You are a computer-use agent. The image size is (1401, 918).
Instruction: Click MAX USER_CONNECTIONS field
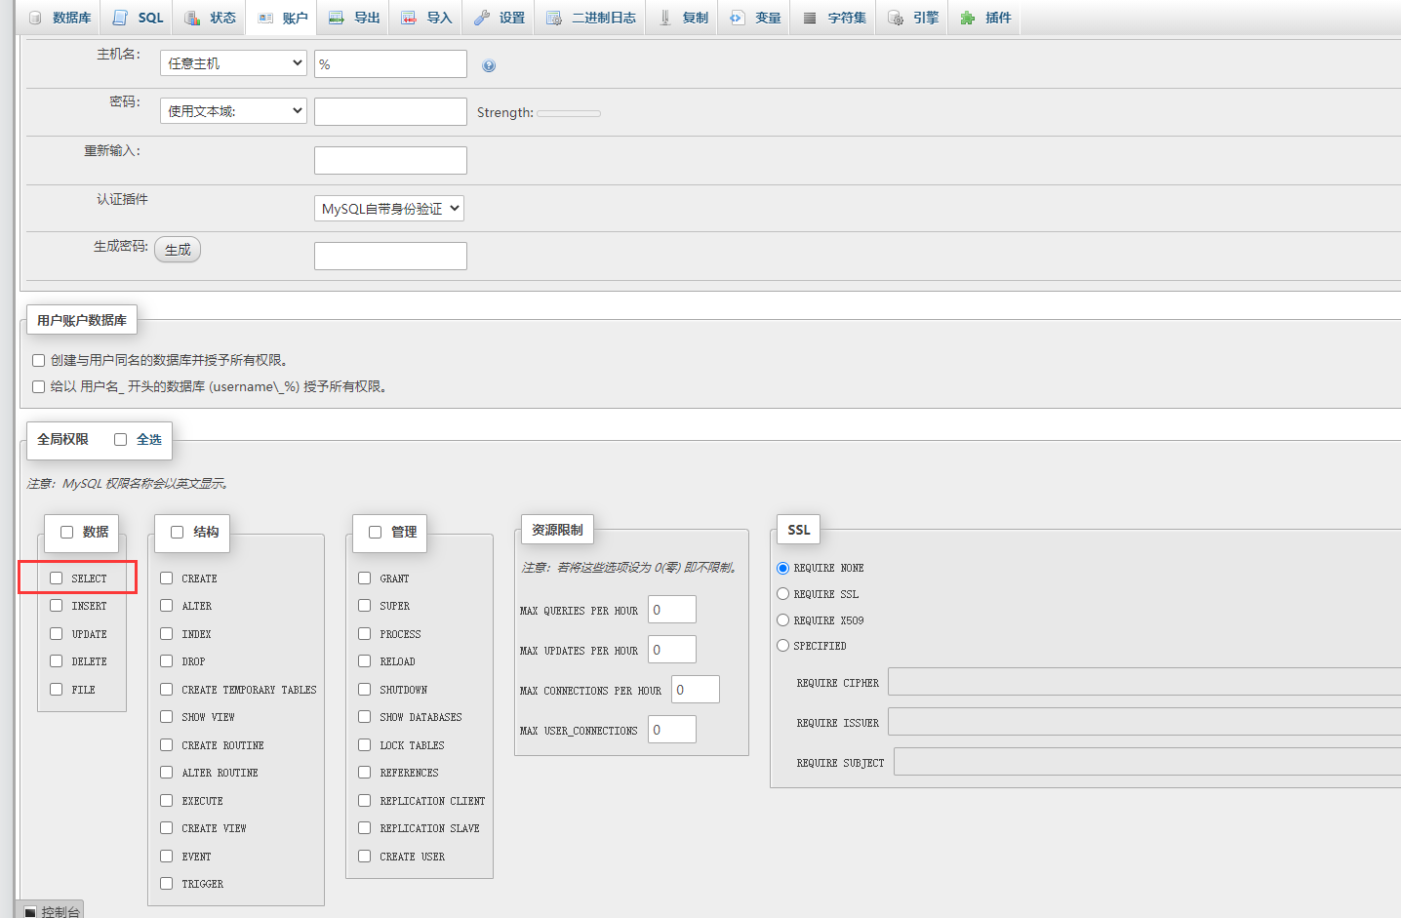click(x=672, y=730)
